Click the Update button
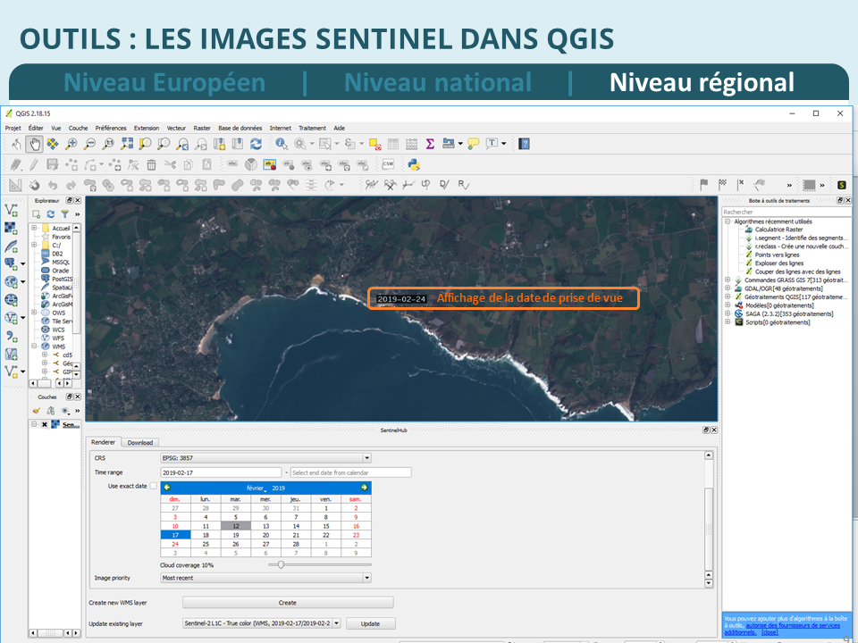Viewport: 858px width, 643px height. (x=370, y=623)
